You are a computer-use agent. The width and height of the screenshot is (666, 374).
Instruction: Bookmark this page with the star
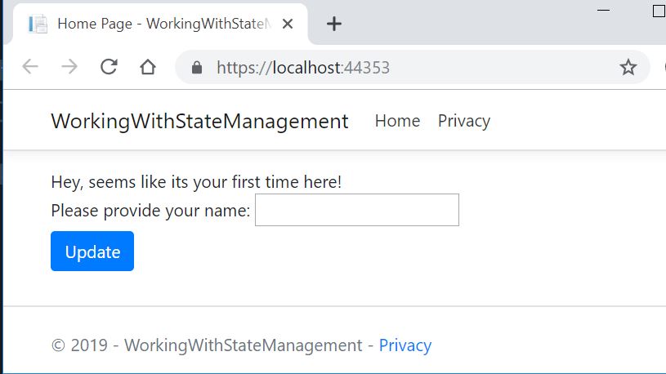pos(628,68)
